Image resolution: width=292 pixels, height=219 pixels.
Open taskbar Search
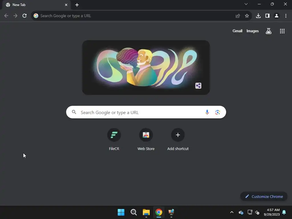point(134,212)
